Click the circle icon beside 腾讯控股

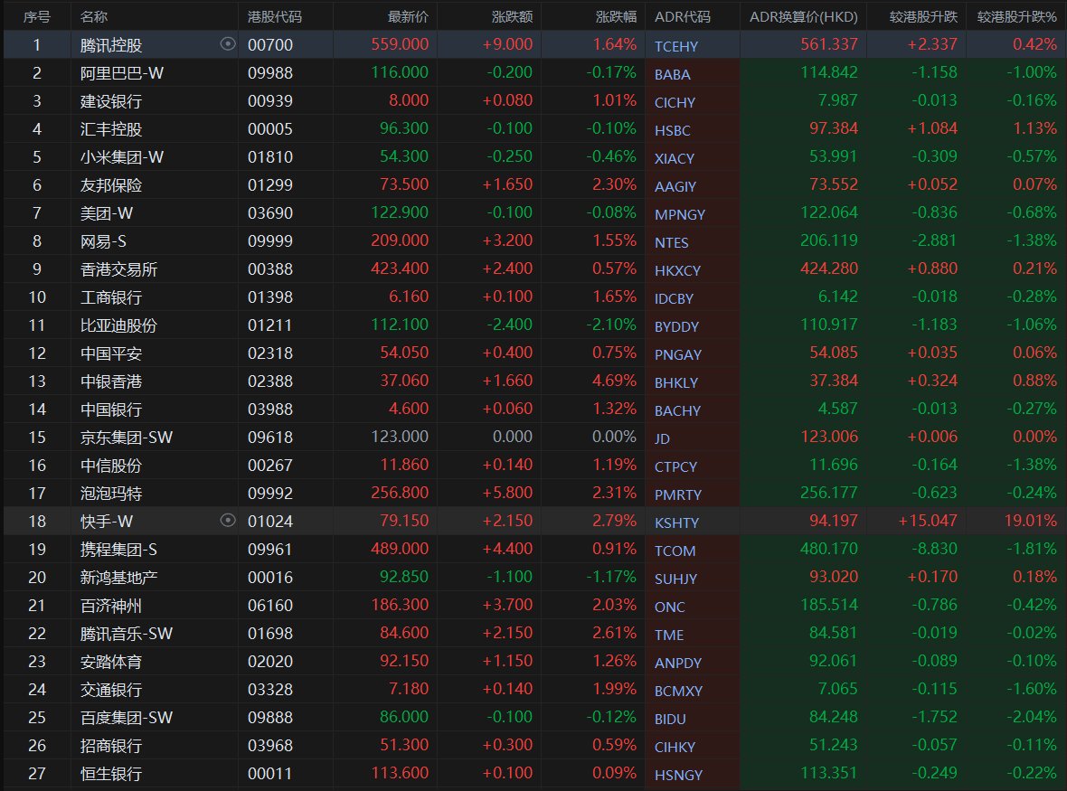pyautogui.click(x=228, y=44)
